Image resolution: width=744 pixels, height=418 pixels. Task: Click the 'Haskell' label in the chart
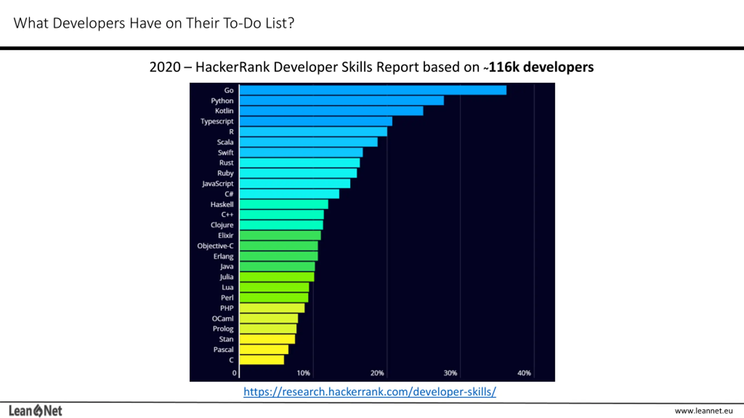pos(222,204)
